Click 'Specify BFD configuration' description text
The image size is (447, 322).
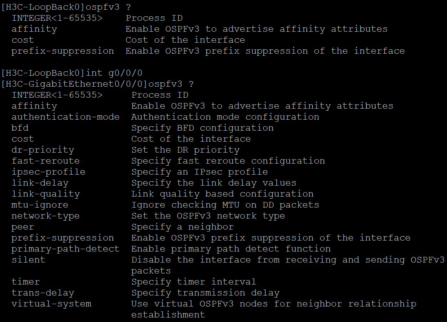(202, 128)
